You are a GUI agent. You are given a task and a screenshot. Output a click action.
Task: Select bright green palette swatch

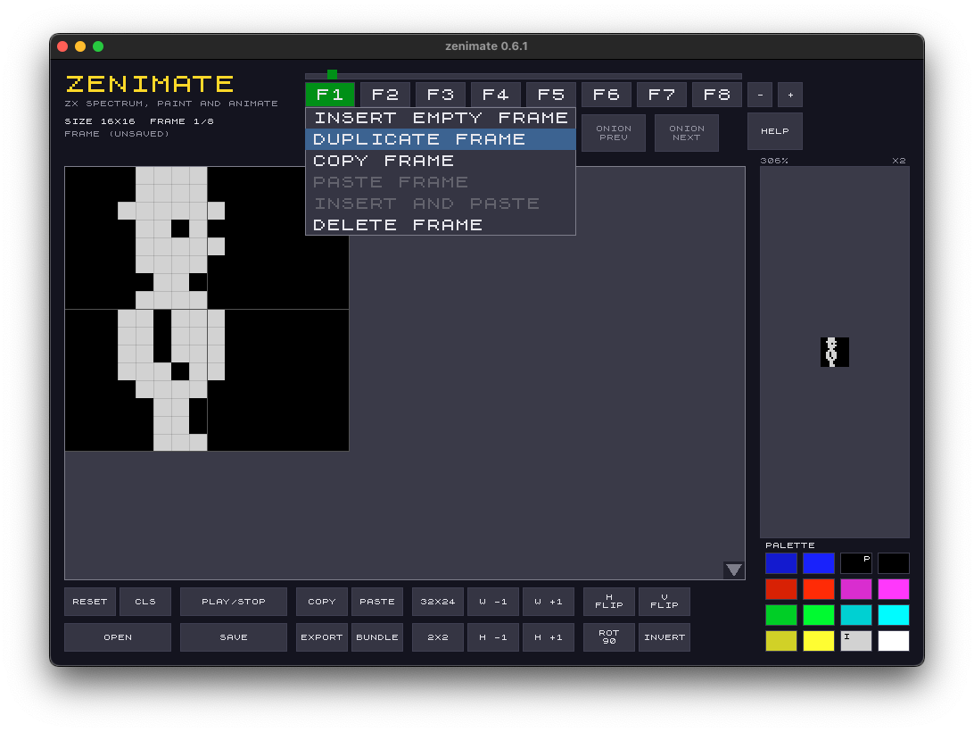coord(819,614)
